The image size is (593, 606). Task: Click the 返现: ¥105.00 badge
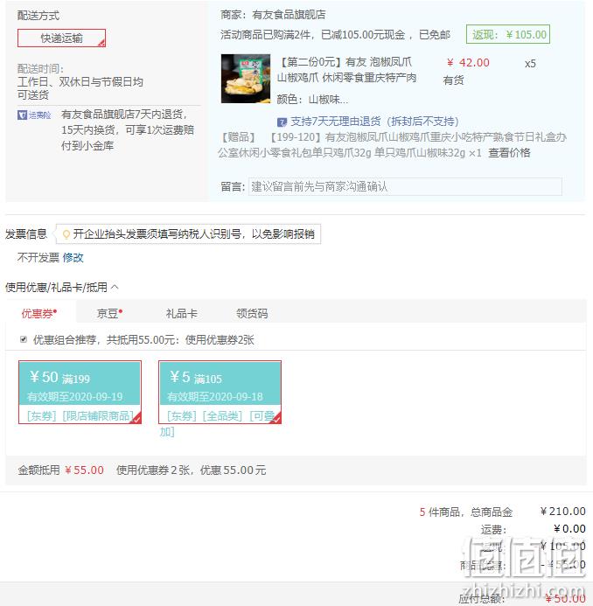(x=508, y=34)
